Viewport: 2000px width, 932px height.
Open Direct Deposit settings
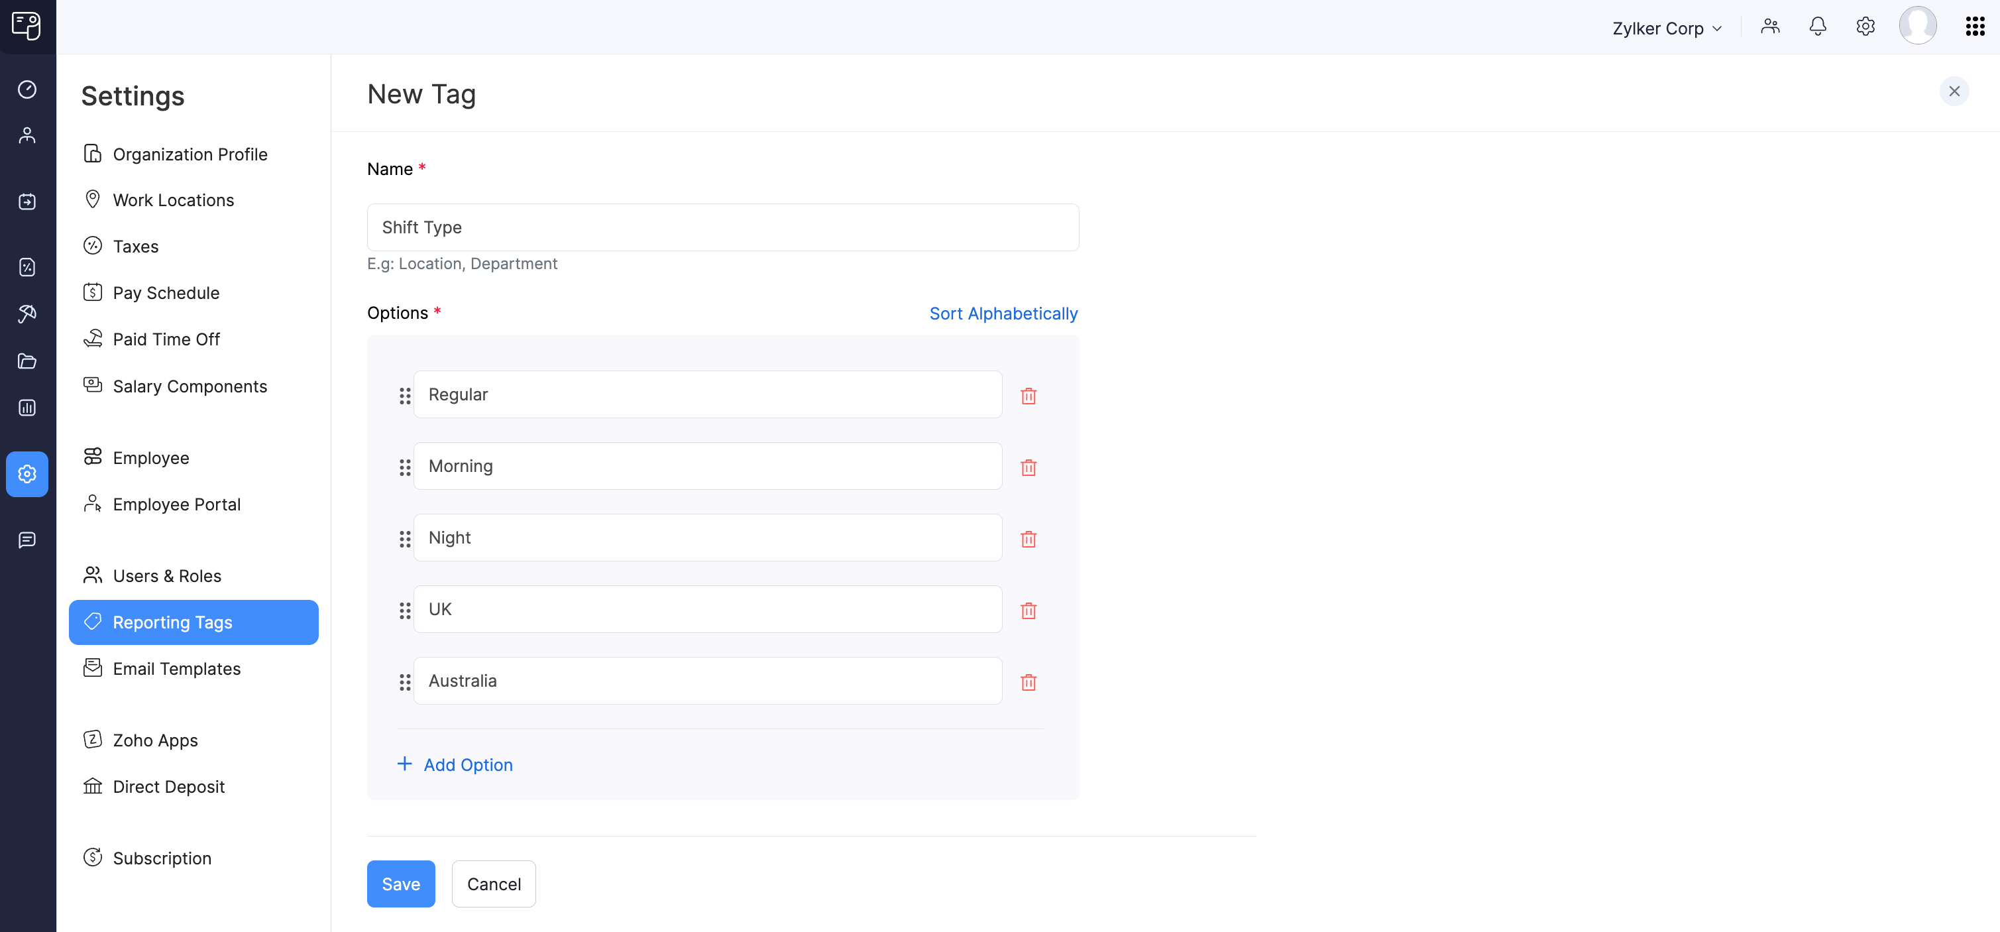pyautogui.click(x=194, y=787)
